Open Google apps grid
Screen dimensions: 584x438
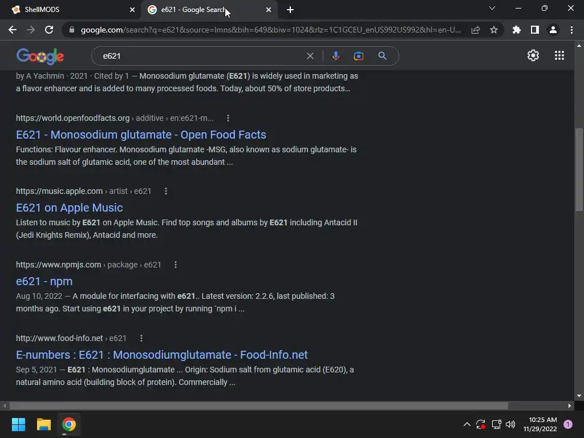click(559, 55)
